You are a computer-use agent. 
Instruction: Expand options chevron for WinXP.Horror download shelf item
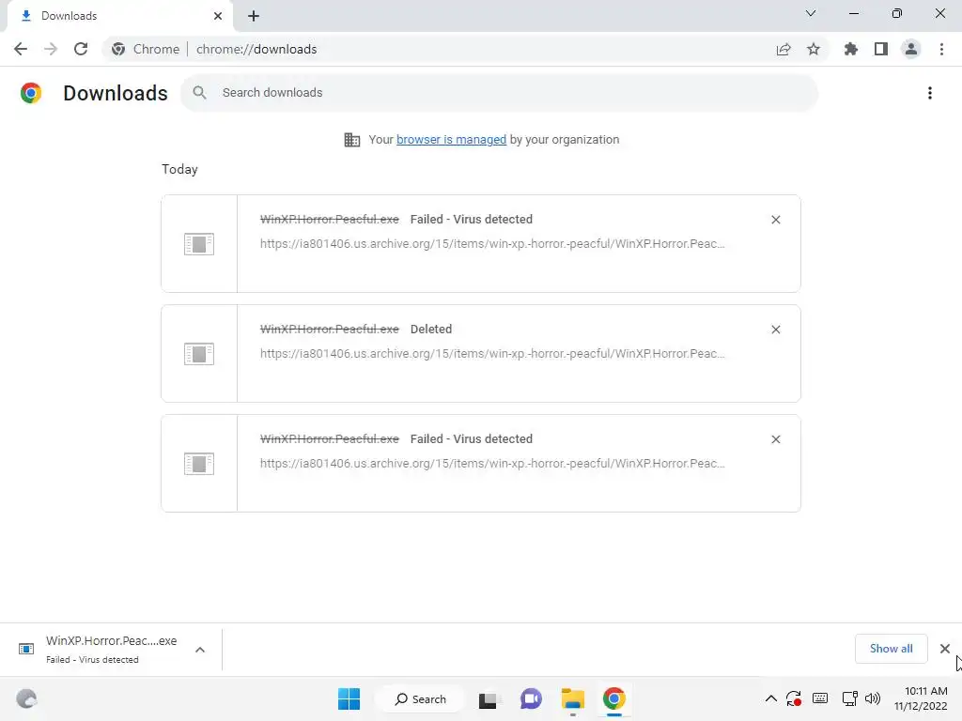tap(200, 650)
